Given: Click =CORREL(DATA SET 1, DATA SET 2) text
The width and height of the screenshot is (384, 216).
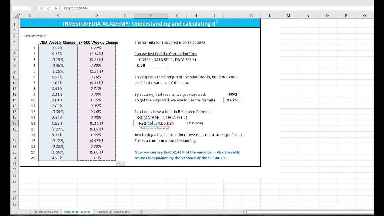Looking at the screenshot, I should [166, 60].
